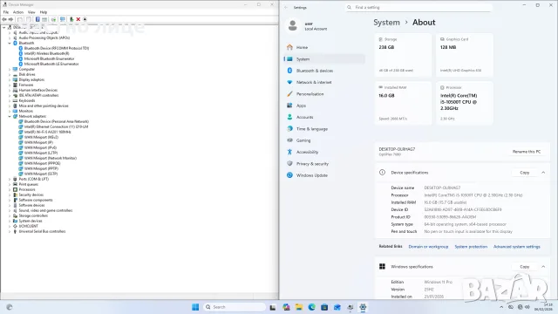Select System in the Settings sidebar
The image size is (558, 314).
click(x=324, y=59)
